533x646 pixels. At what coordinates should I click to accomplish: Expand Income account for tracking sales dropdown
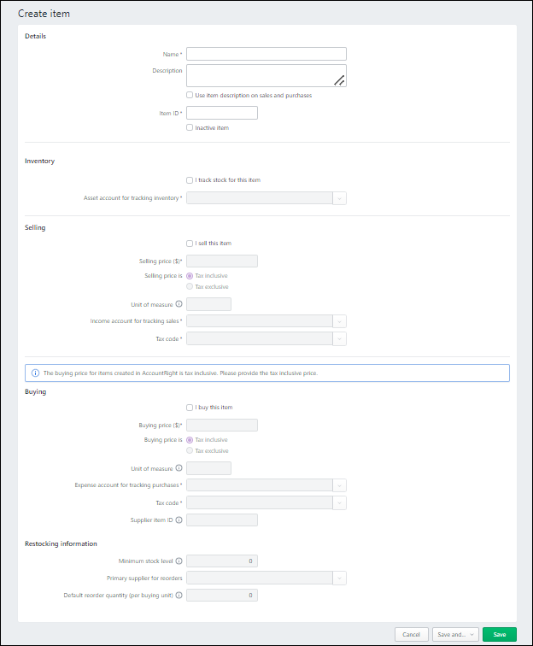pos(339,321)
